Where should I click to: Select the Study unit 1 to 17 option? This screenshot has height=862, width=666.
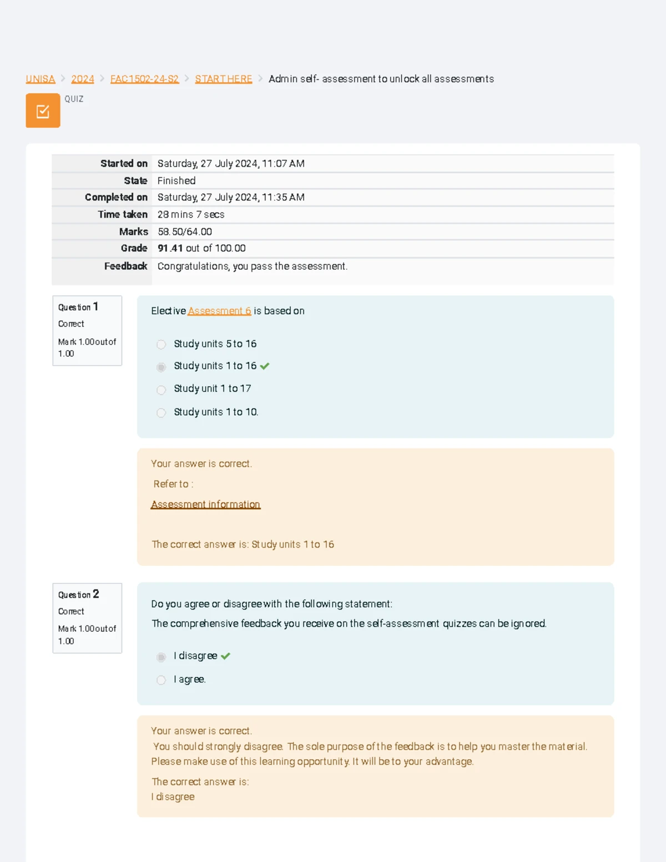161,390
